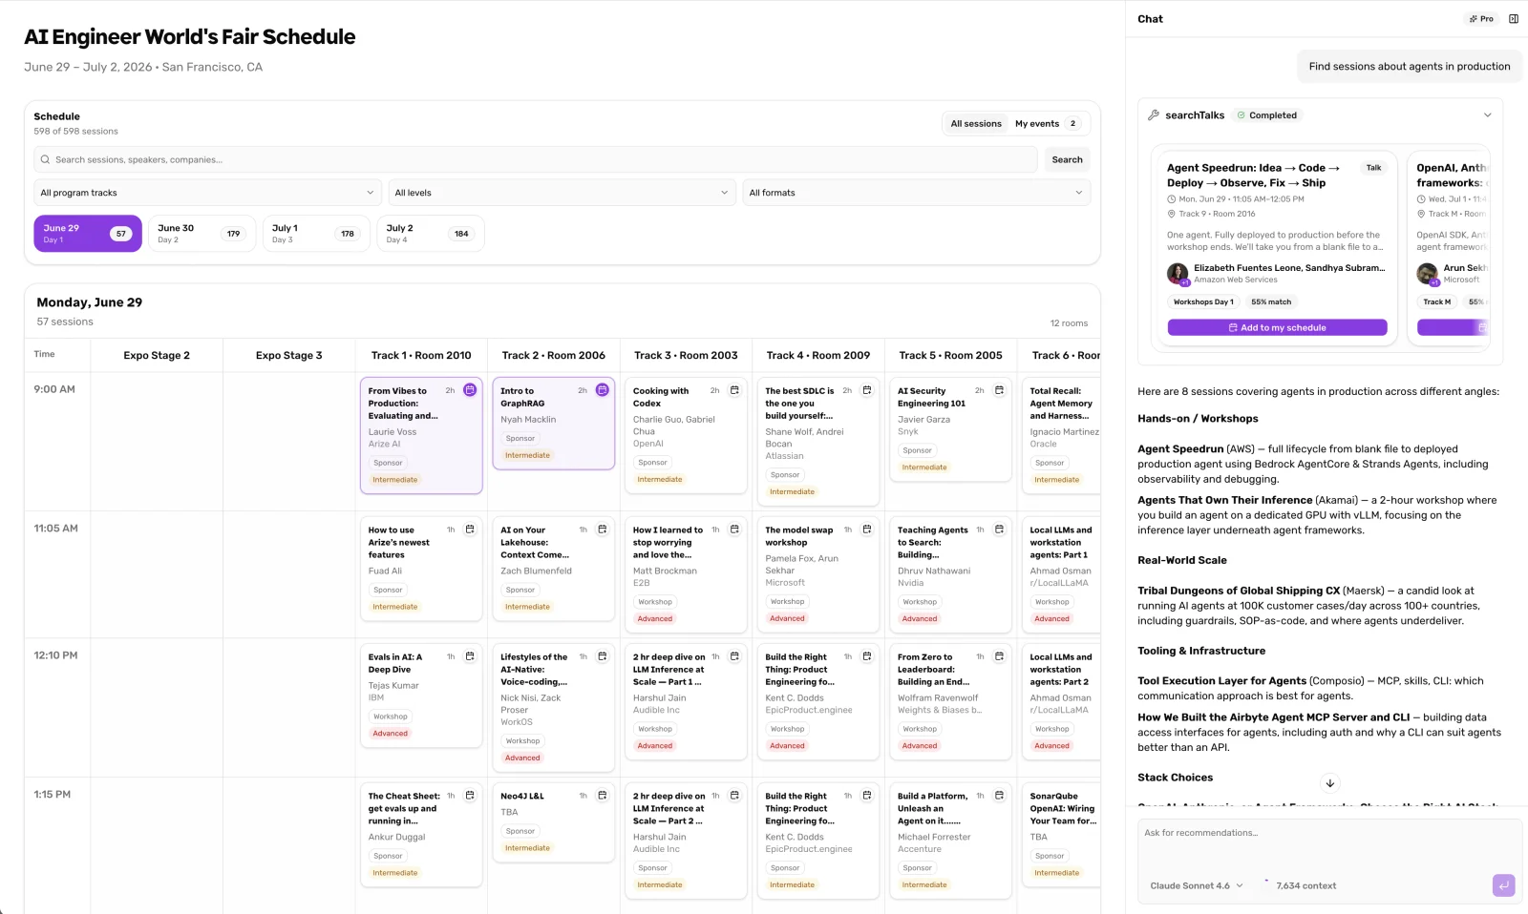
Task: Add How I learned to stop worrying calendar icon
Action: [734, 530]
